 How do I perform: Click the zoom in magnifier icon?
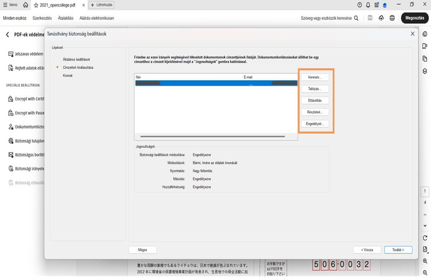425,261
